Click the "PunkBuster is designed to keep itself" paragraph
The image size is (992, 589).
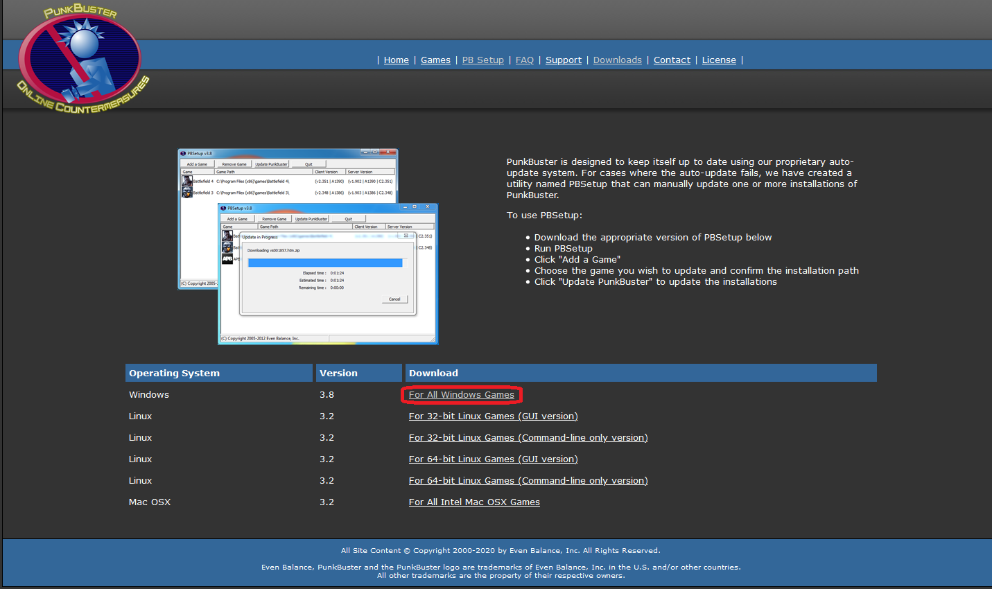(x=682, y=179)
